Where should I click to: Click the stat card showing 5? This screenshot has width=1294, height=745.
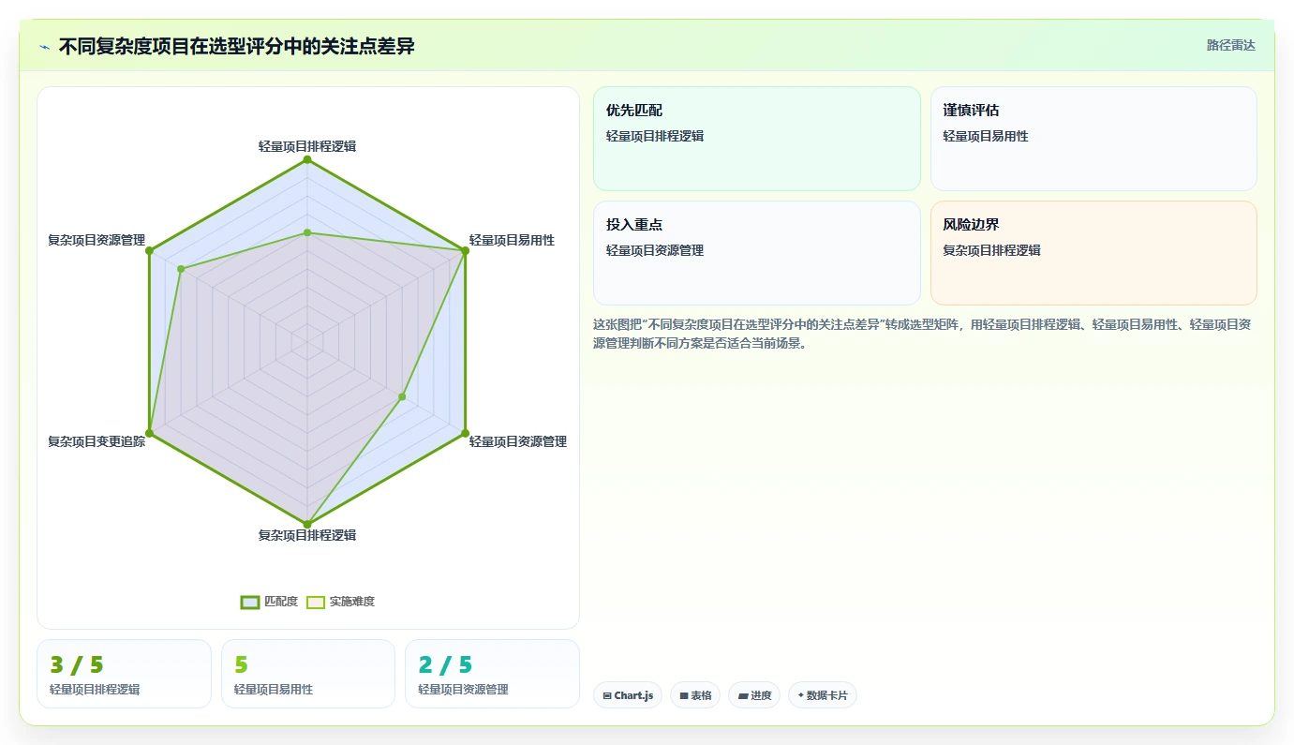pyautogui.click(x=308, y=674)
